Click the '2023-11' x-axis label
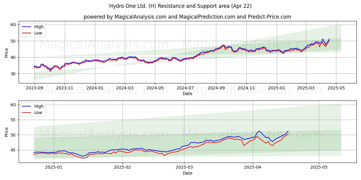Screen dimensions: 361x180 click(x=65, y=88)
